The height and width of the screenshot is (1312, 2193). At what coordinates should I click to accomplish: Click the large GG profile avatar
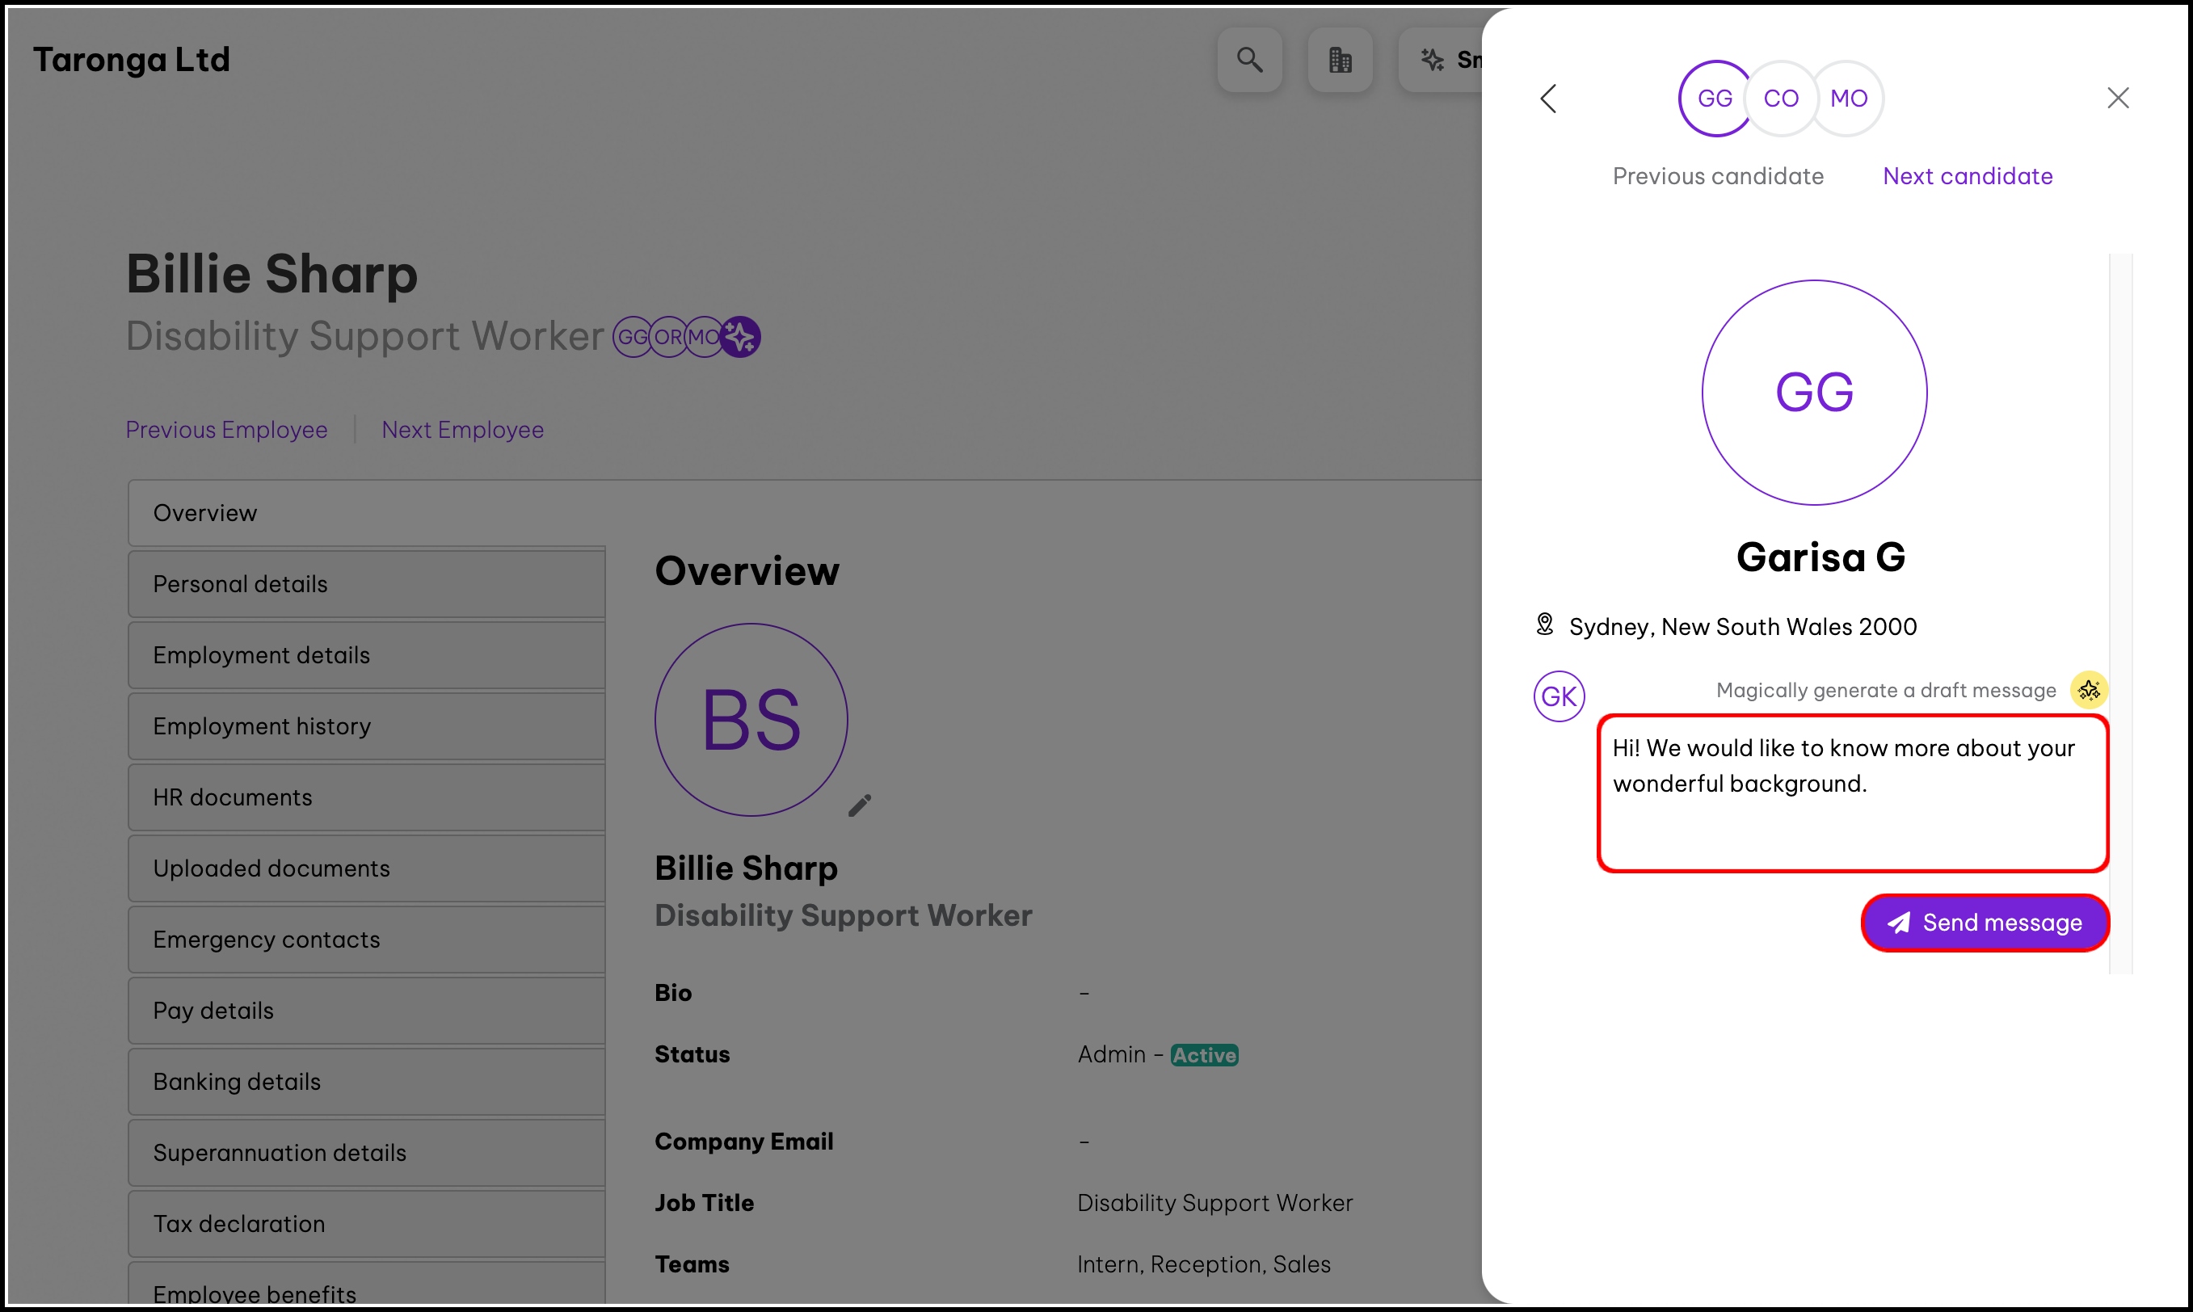1815,393
